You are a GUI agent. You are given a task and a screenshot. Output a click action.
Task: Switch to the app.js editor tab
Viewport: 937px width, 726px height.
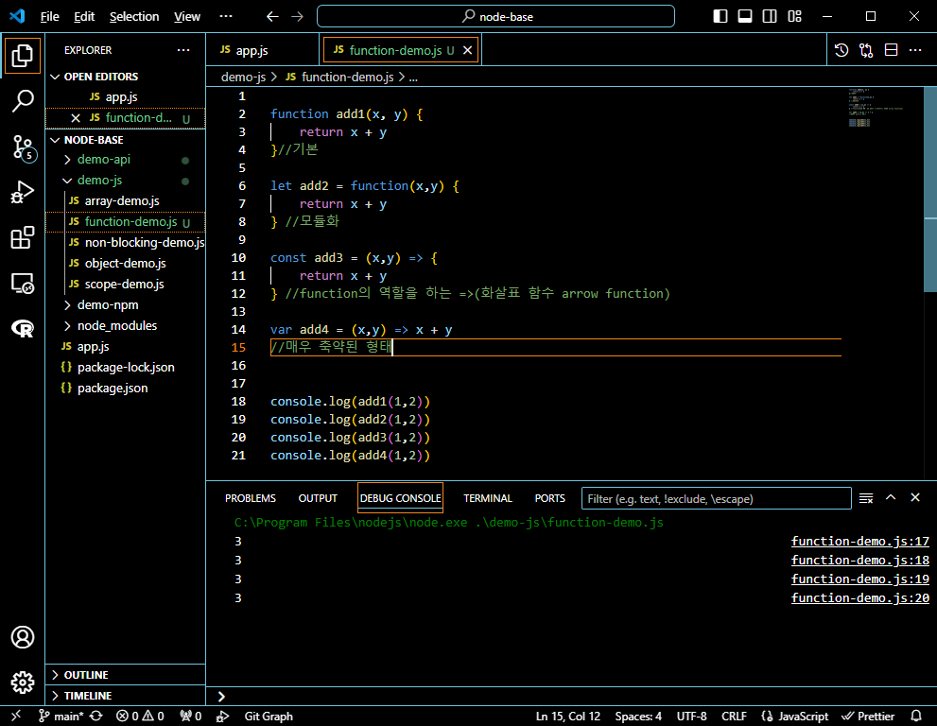point(262,50)
